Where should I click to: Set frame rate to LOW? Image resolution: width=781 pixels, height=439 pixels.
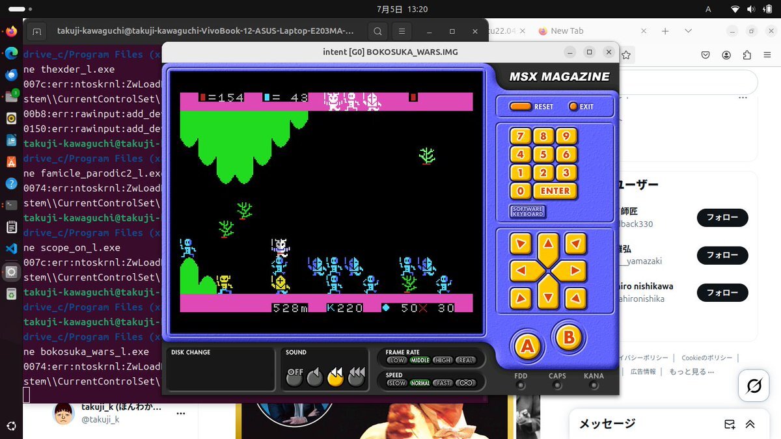click(396, 360)
